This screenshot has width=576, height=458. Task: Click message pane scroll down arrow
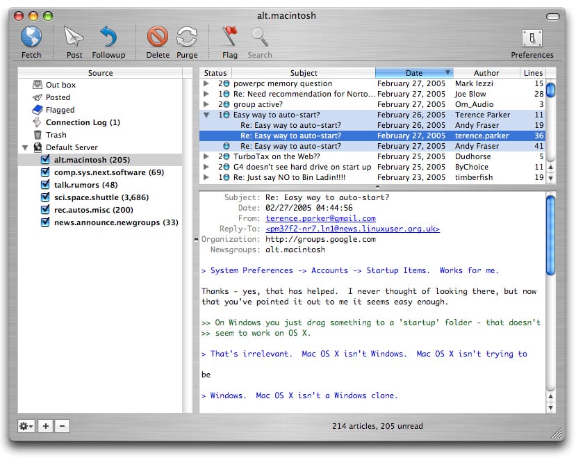point(550,407)
